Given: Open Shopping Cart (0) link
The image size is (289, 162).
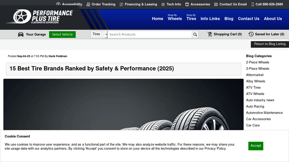Looking at the screenshot, I should (x=228, y=34).
